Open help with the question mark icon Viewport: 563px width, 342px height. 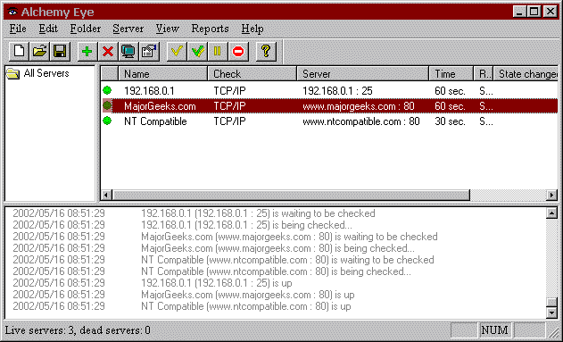click(266, 52)
